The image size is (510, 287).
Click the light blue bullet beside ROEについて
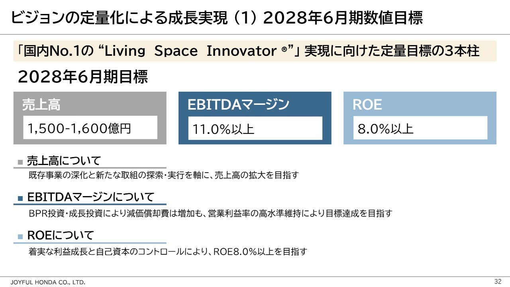[x=20, y=237]
